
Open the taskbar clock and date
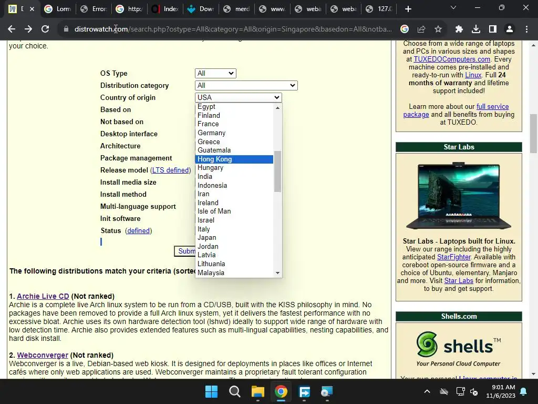coord(501,391)
